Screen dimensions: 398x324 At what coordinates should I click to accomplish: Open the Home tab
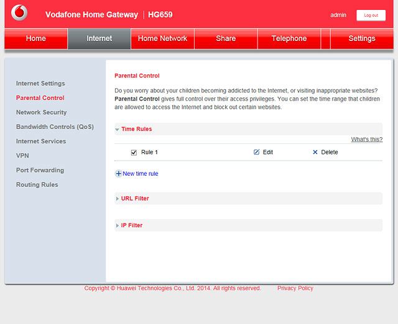(36, 38)
